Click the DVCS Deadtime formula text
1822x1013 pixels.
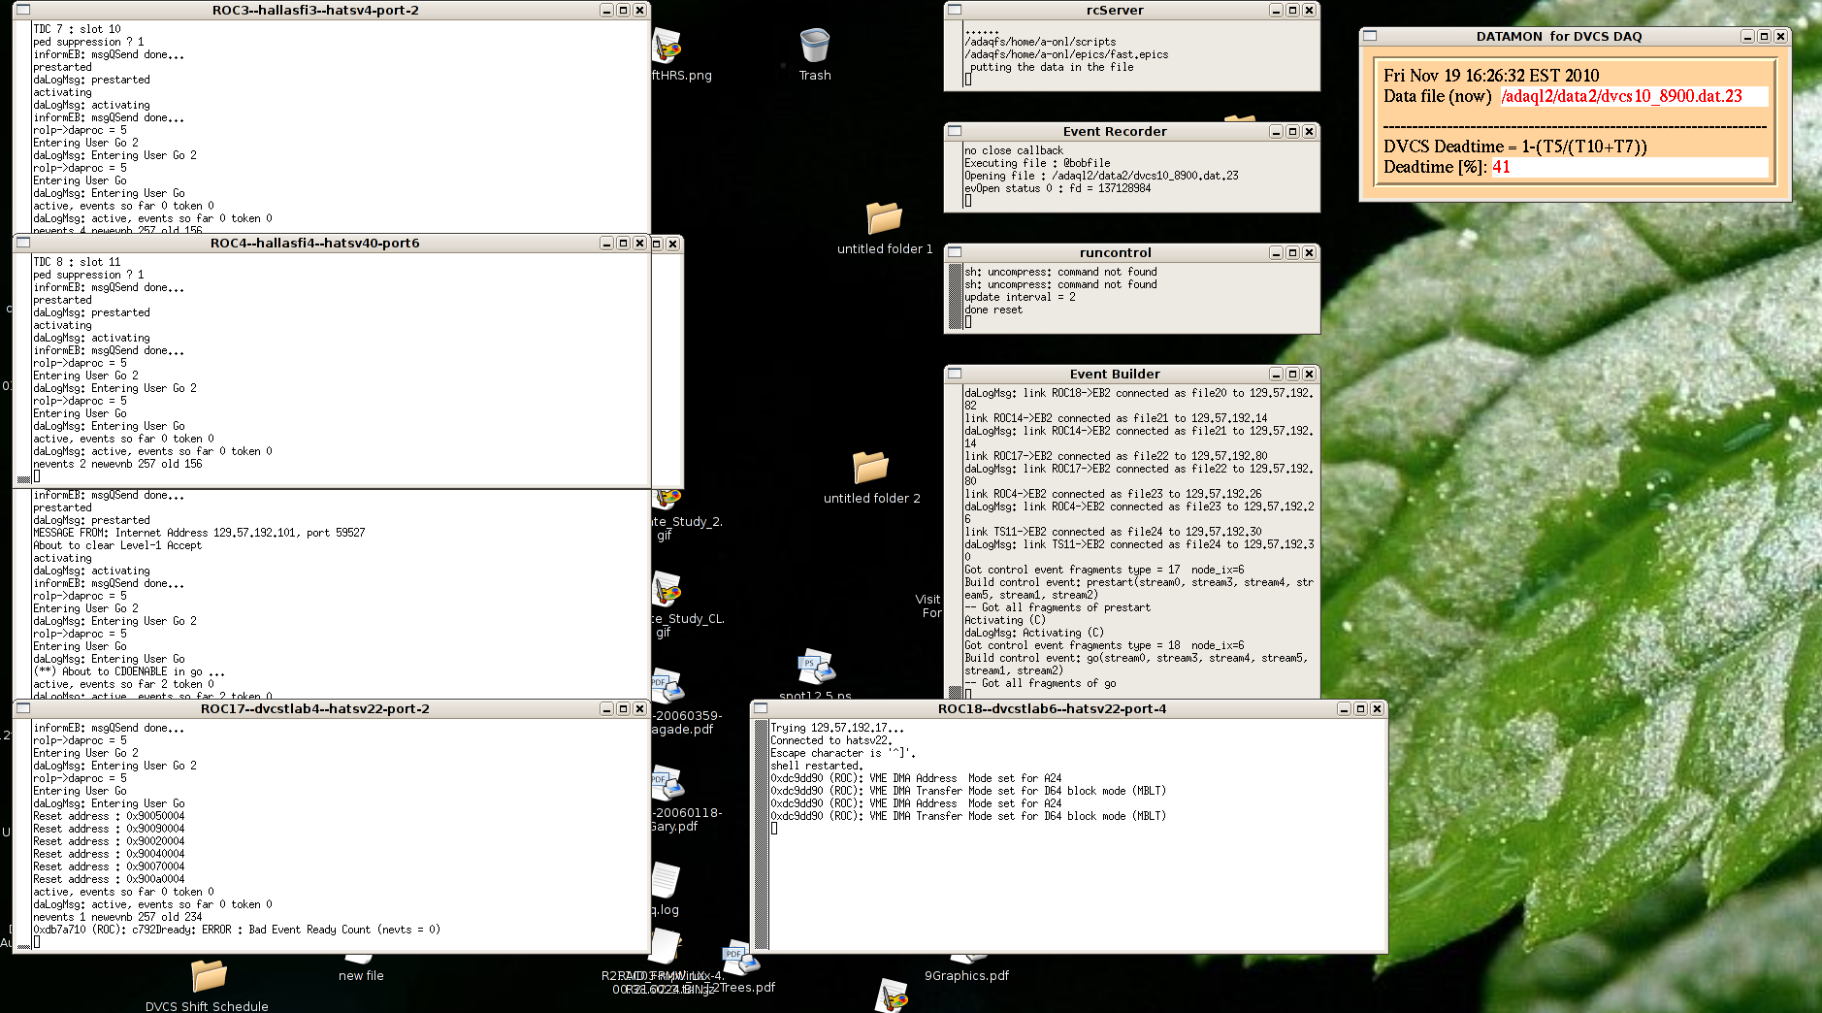[x=1514, y=147]
